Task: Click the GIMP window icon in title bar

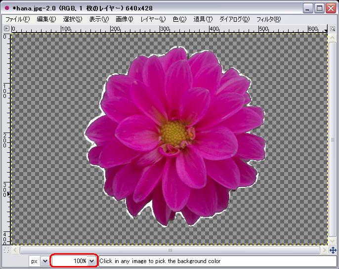Action: click(7, 8)
